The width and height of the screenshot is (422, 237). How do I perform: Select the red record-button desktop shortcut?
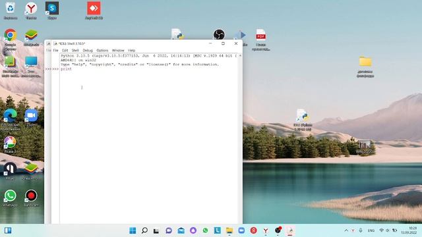[x=31, y=198]
